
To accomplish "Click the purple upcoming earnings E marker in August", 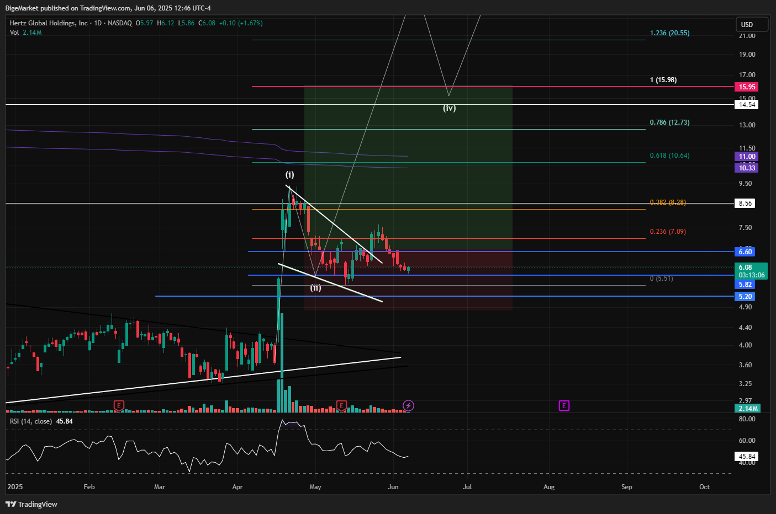I will click(x=564, y=406).
